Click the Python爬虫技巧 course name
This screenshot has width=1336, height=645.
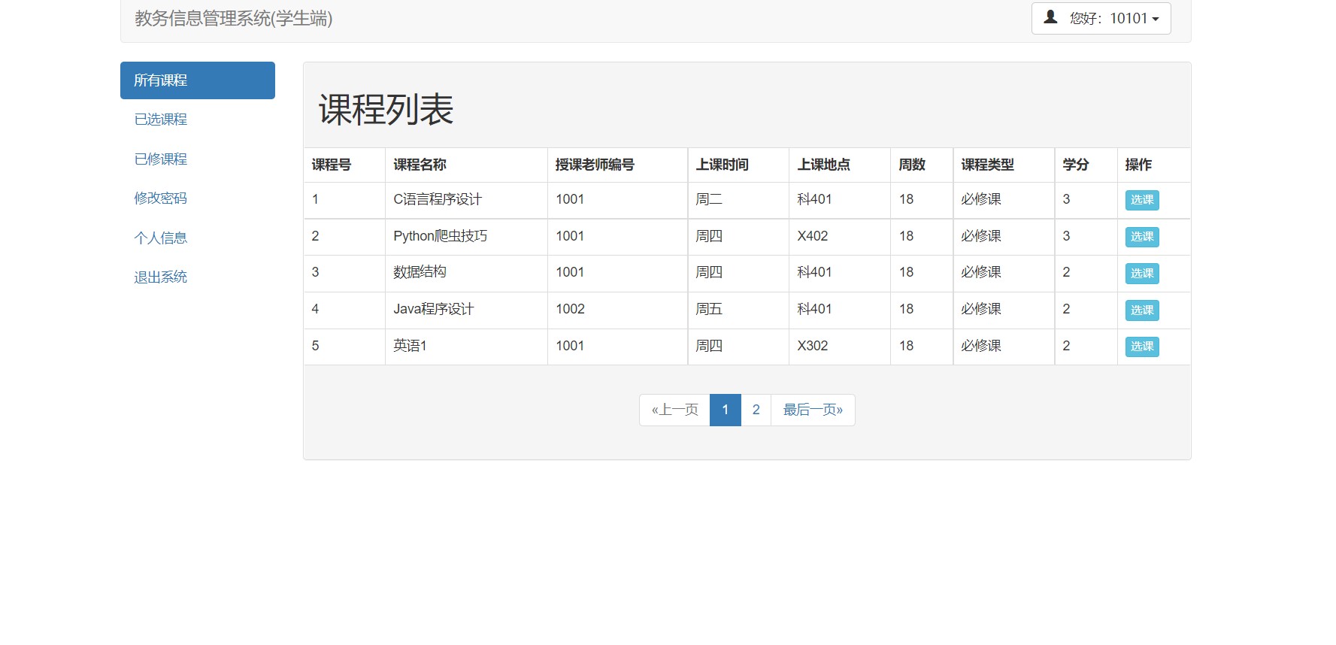(440, 236)
